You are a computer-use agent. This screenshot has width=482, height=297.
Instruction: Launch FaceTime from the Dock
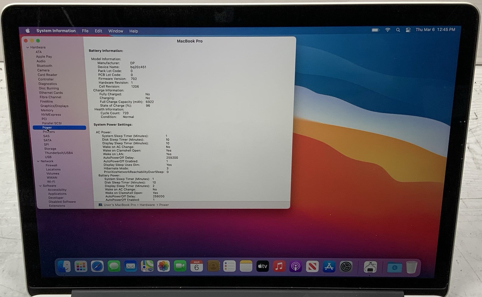[x=180, y=266]
